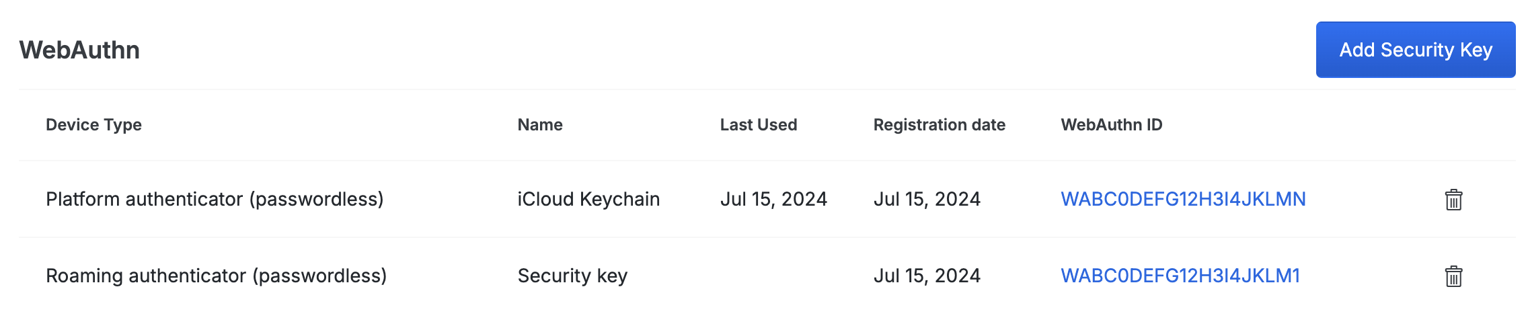This screenshot has width=1528, height=328.
Task: Click the empty Last Used cell for Security key
Action: click(773, 276)
